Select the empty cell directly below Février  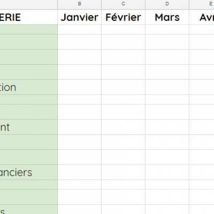123,29
